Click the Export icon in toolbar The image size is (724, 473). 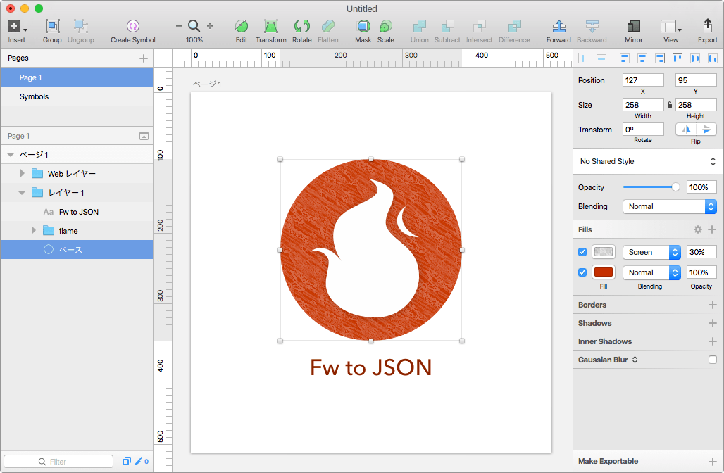click(x=707, y=27)
